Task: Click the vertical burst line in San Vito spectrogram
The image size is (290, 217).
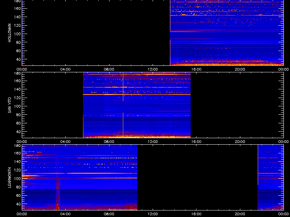Action: [123, 105]
